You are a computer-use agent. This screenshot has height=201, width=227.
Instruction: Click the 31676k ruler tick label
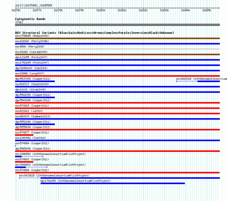click(16, 10)
